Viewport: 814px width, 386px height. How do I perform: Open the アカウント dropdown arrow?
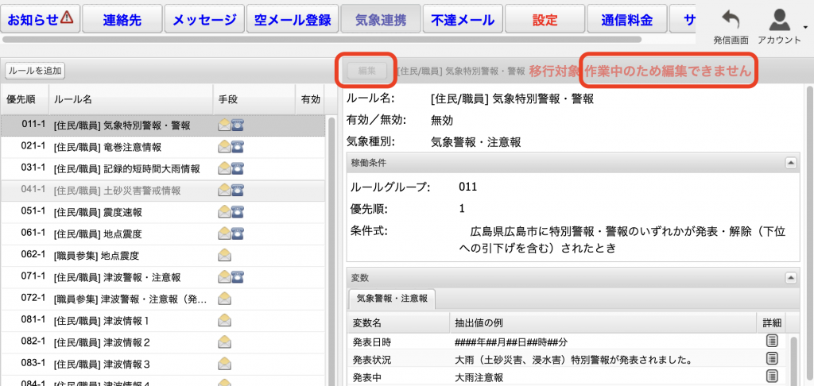click(805, 26)
